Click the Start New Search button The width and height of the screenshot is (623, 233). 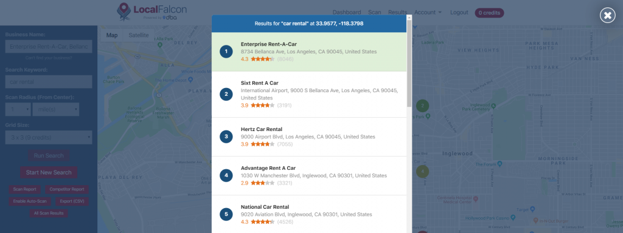tap(49, 172)
